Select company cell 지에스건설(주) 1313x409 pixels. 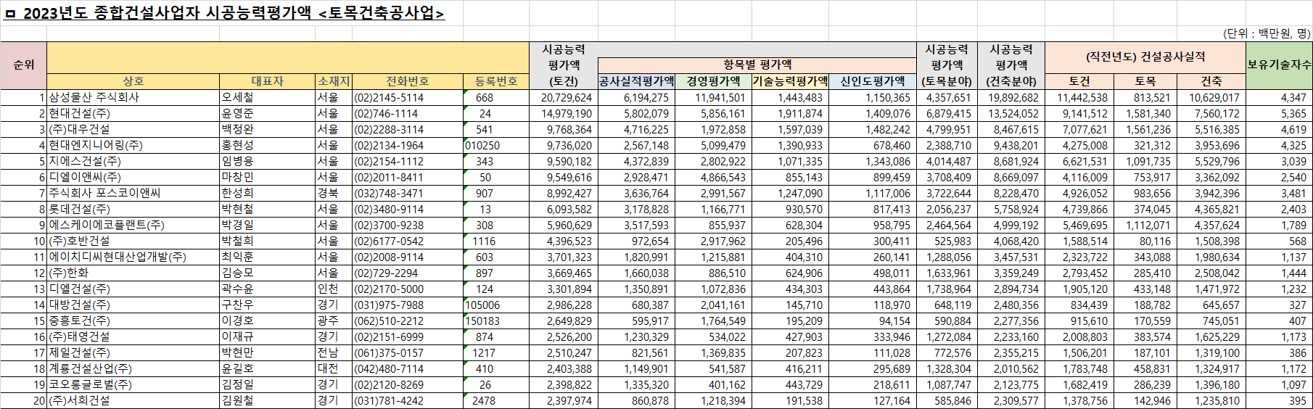(133, 161)
